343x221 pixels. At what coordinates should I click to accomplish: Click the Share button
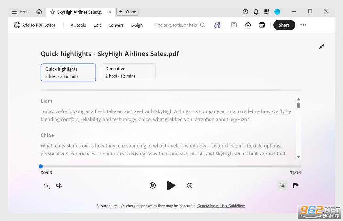[284, 25]
